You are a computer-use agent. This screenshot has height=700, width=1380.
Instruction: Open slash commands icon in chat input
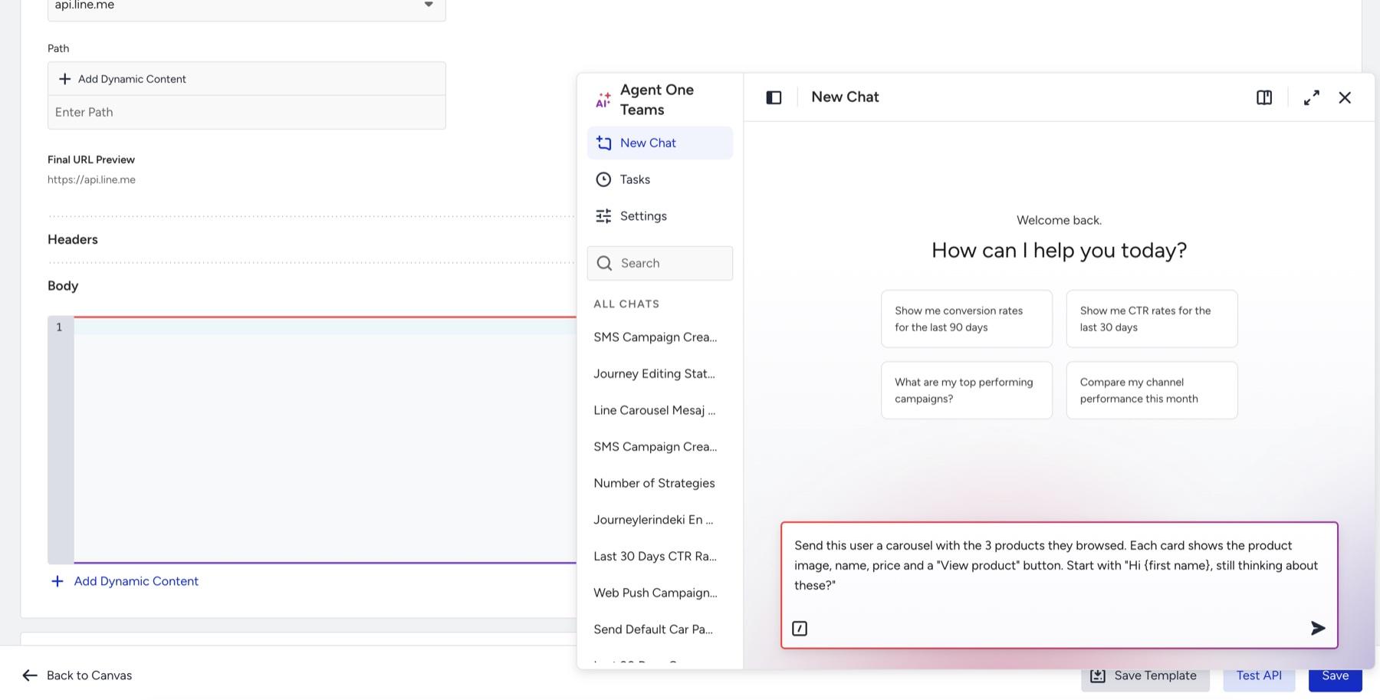click(x=800, y=629)
